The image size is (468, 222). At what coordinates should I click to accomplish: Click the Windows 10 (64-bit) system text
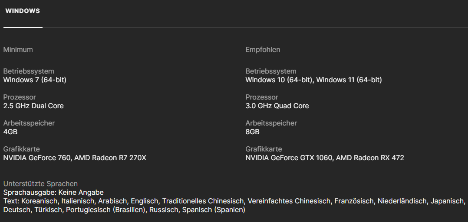[279, 80]
